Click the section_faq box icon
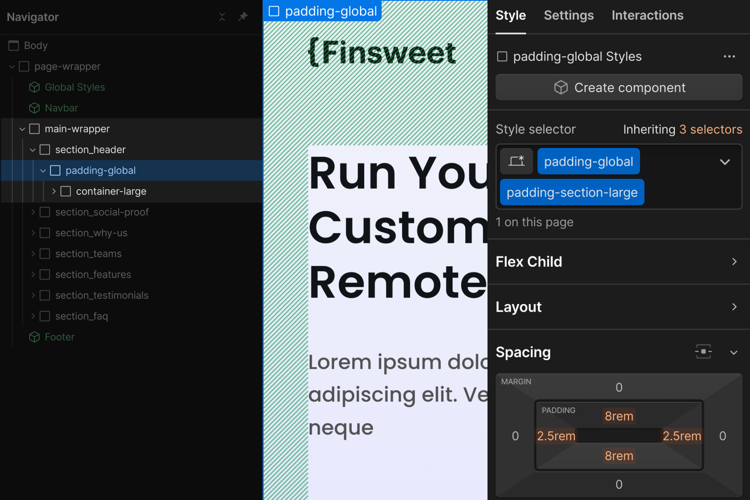The image size is (750, 500). pyautogui.click(x=45, y=316)
